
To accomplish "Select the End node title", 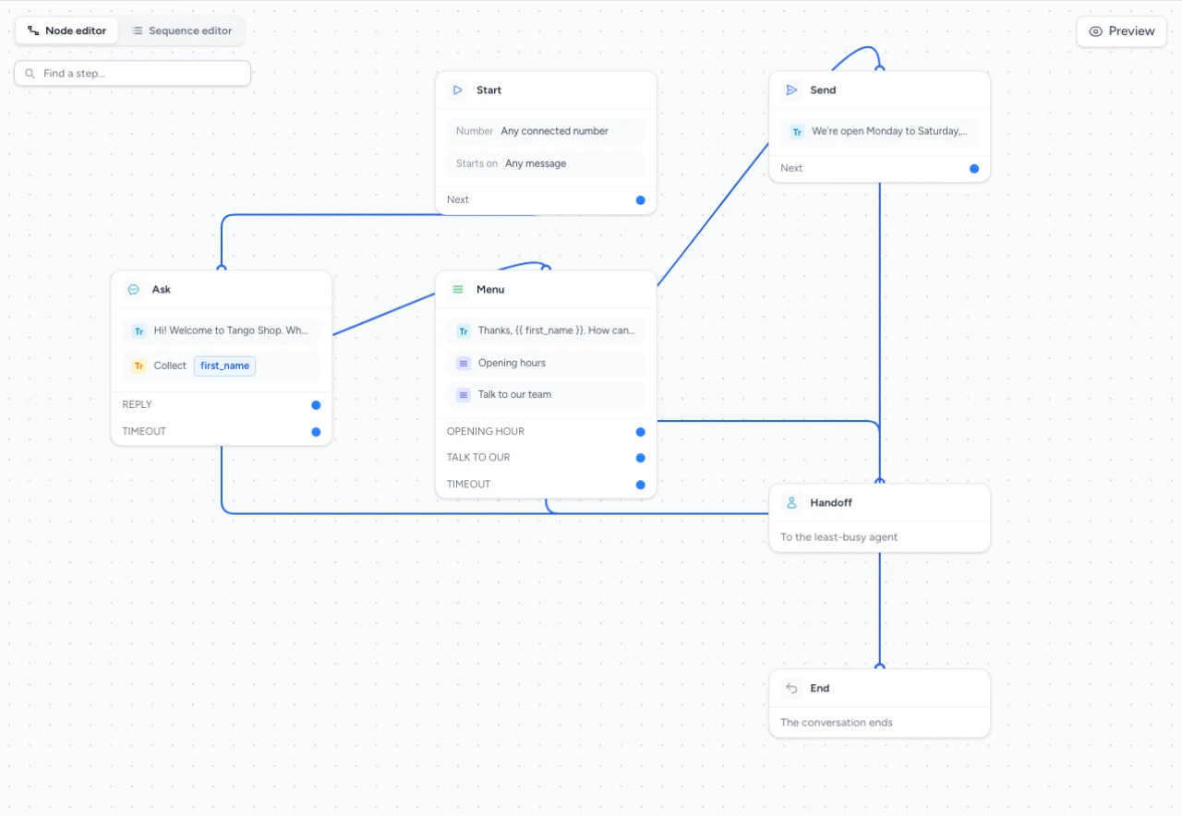I will (x=820, y=689).
